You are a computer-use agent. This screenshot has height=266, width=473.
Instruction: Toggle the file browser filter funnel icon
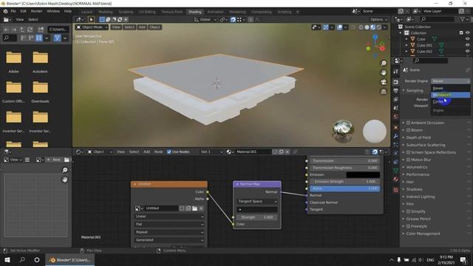(x=57, y=38)
